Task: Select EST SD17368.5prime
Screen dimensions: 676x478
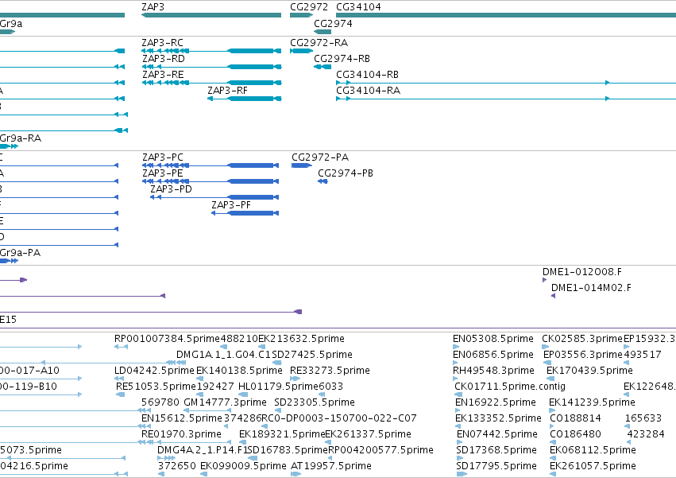Action: [x=496, y=450]
